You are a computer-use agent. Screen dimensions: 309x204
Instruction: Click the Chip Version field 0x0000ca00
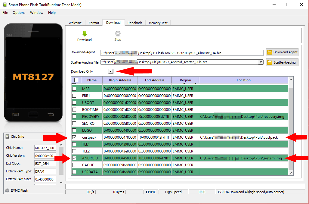click(45, 156)
